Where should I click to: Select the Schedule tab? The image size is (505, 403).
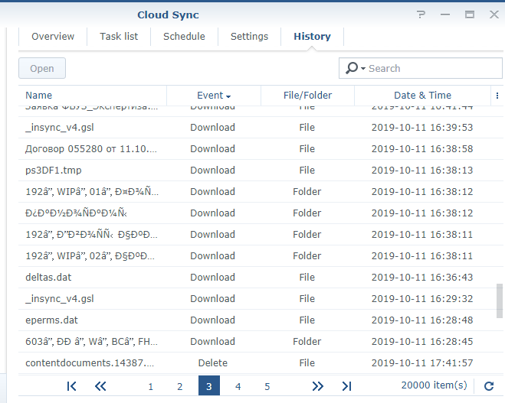click(184, 37)
